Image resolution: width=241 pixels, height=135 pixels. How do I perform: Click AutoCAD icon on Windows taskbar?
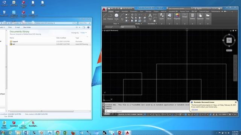(x=127, y=133)
